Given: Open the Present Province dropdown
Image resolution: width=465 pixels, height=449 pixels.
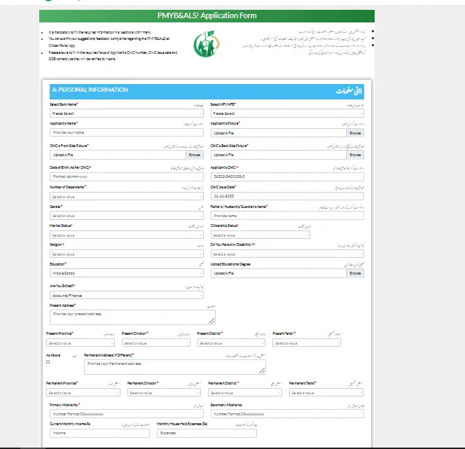Looking at the screenshot, I should (x=81, y=343).
